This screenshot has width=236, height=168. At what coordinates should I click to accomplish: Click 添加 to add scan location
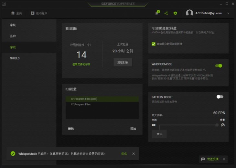pos(133,129)
